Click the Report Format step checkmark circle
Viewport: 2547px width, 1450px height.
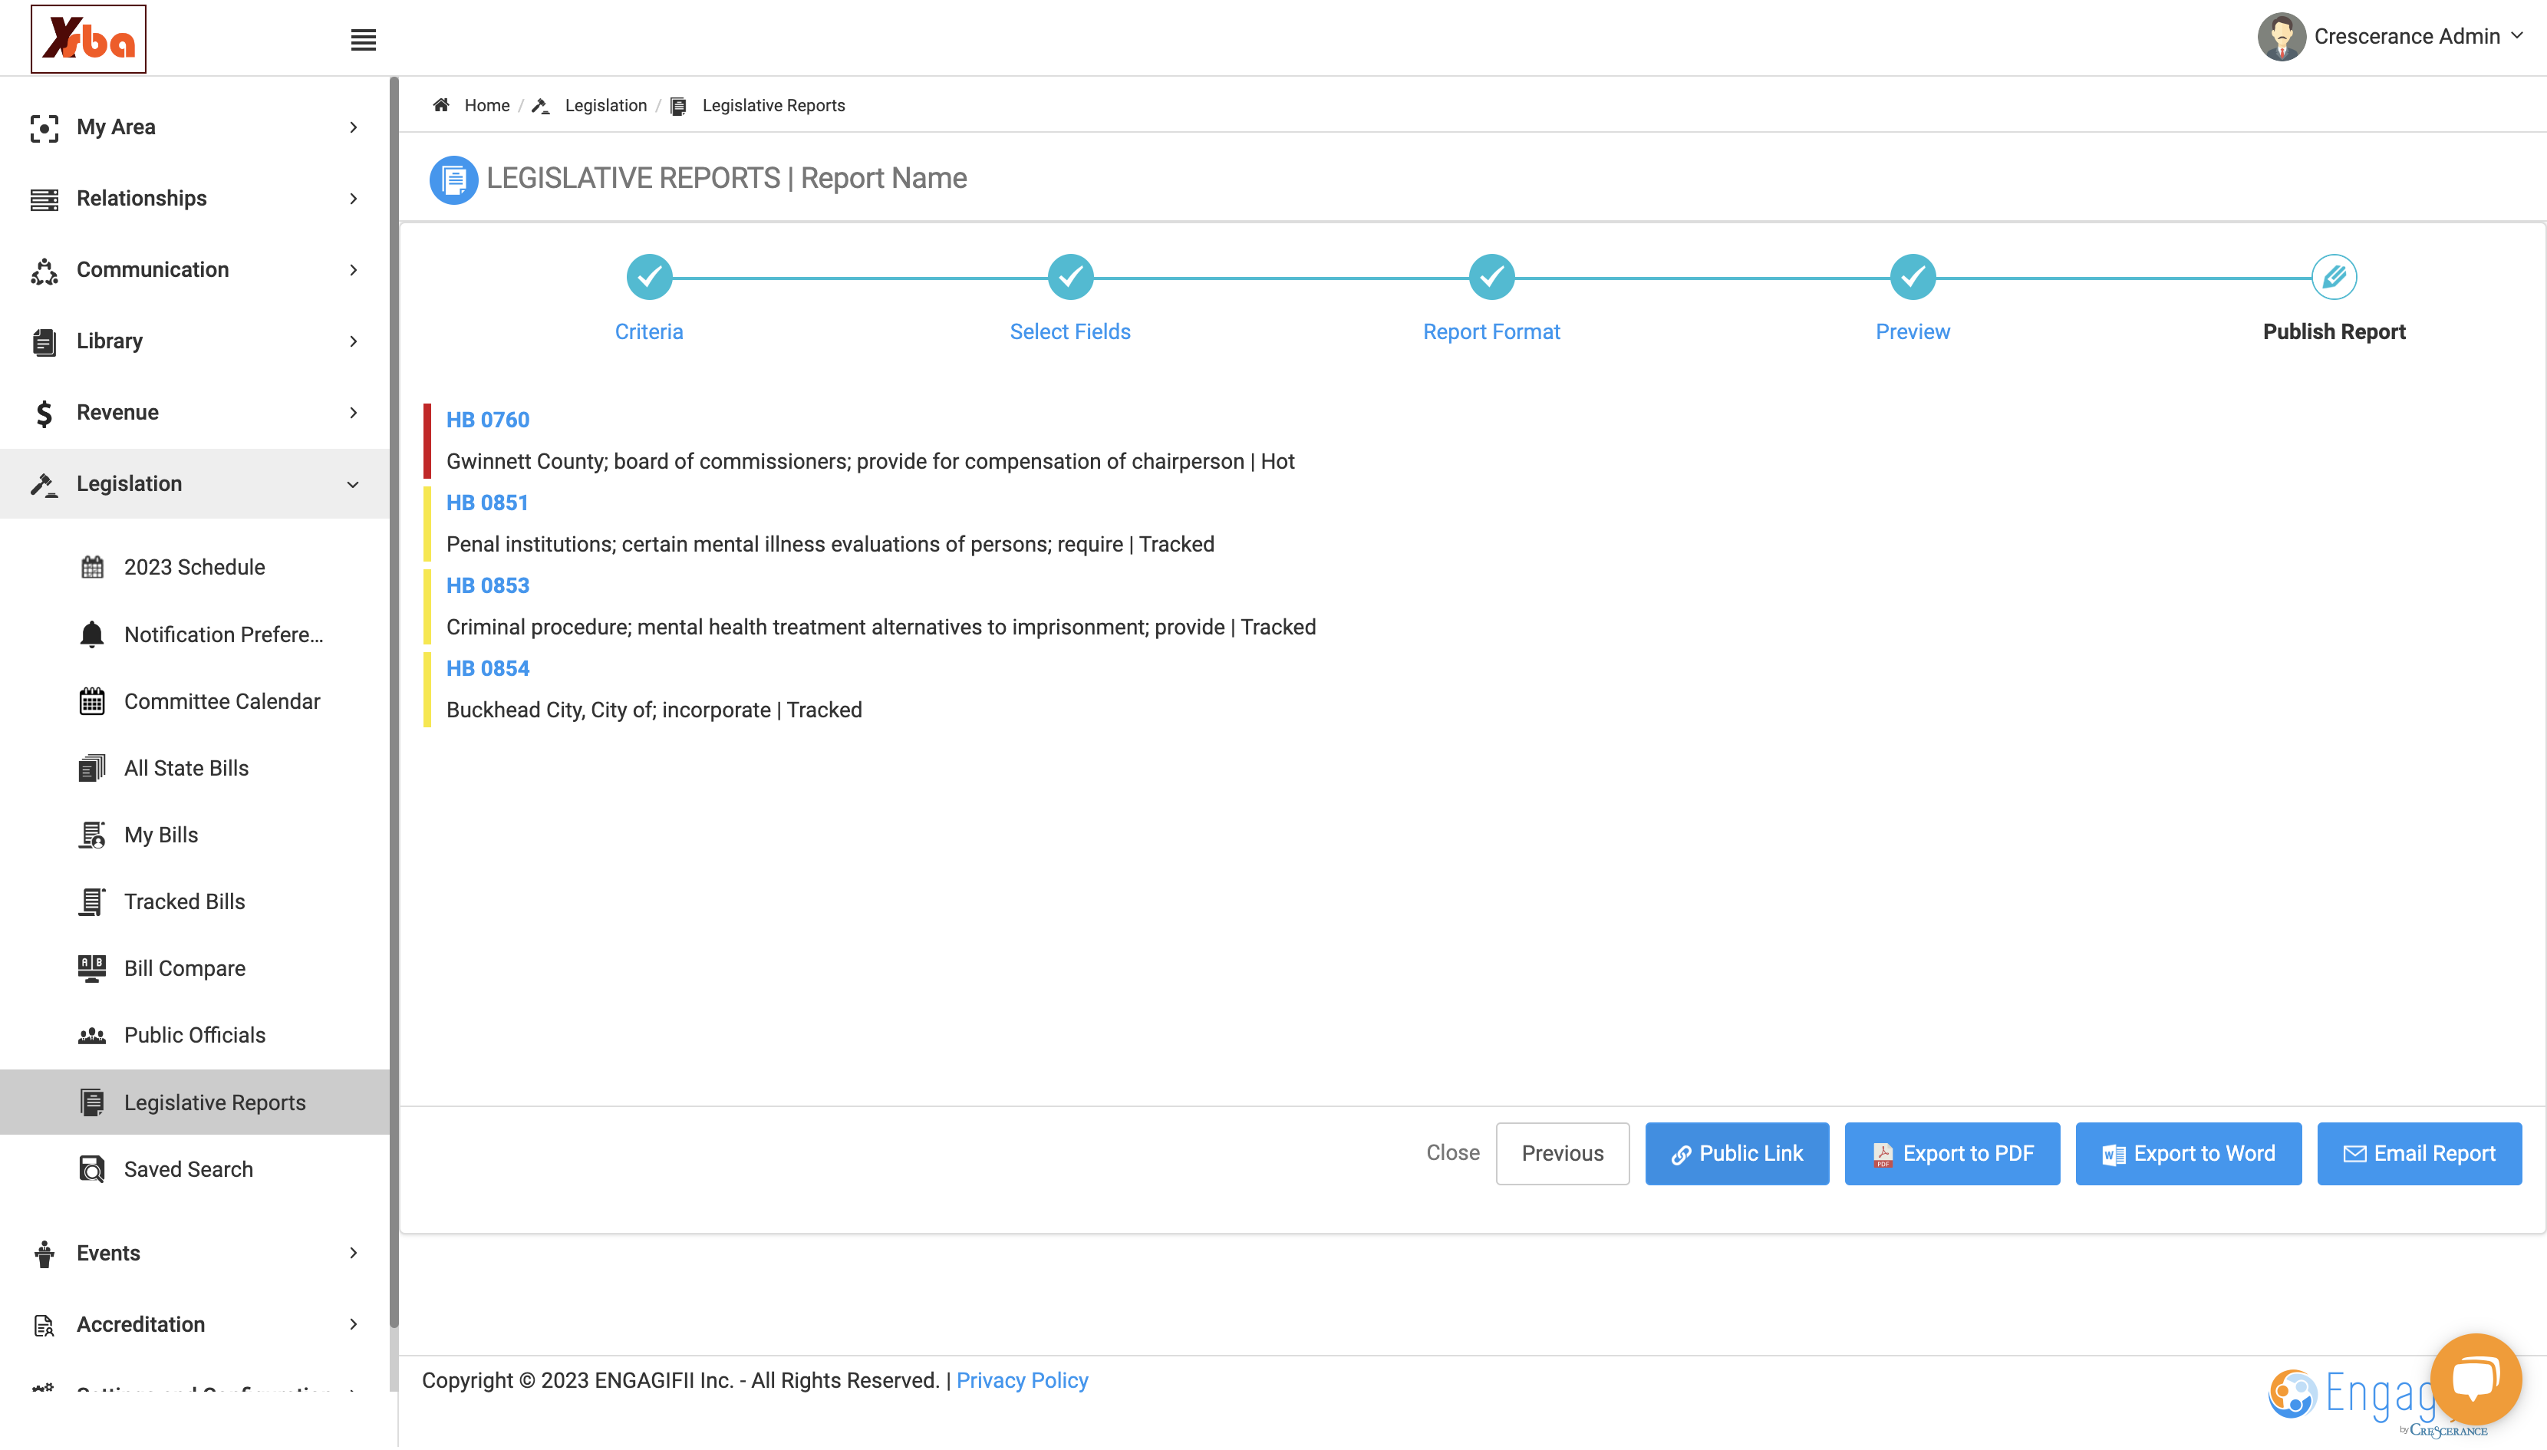click(1491, 277)
